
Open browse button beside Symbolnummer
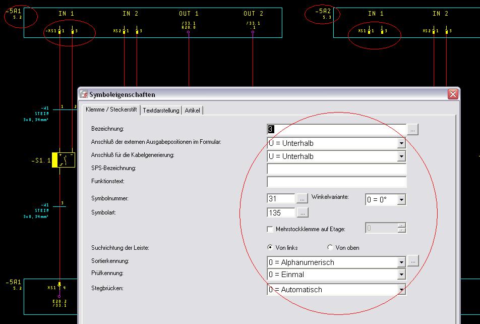[x=302, y=199]
